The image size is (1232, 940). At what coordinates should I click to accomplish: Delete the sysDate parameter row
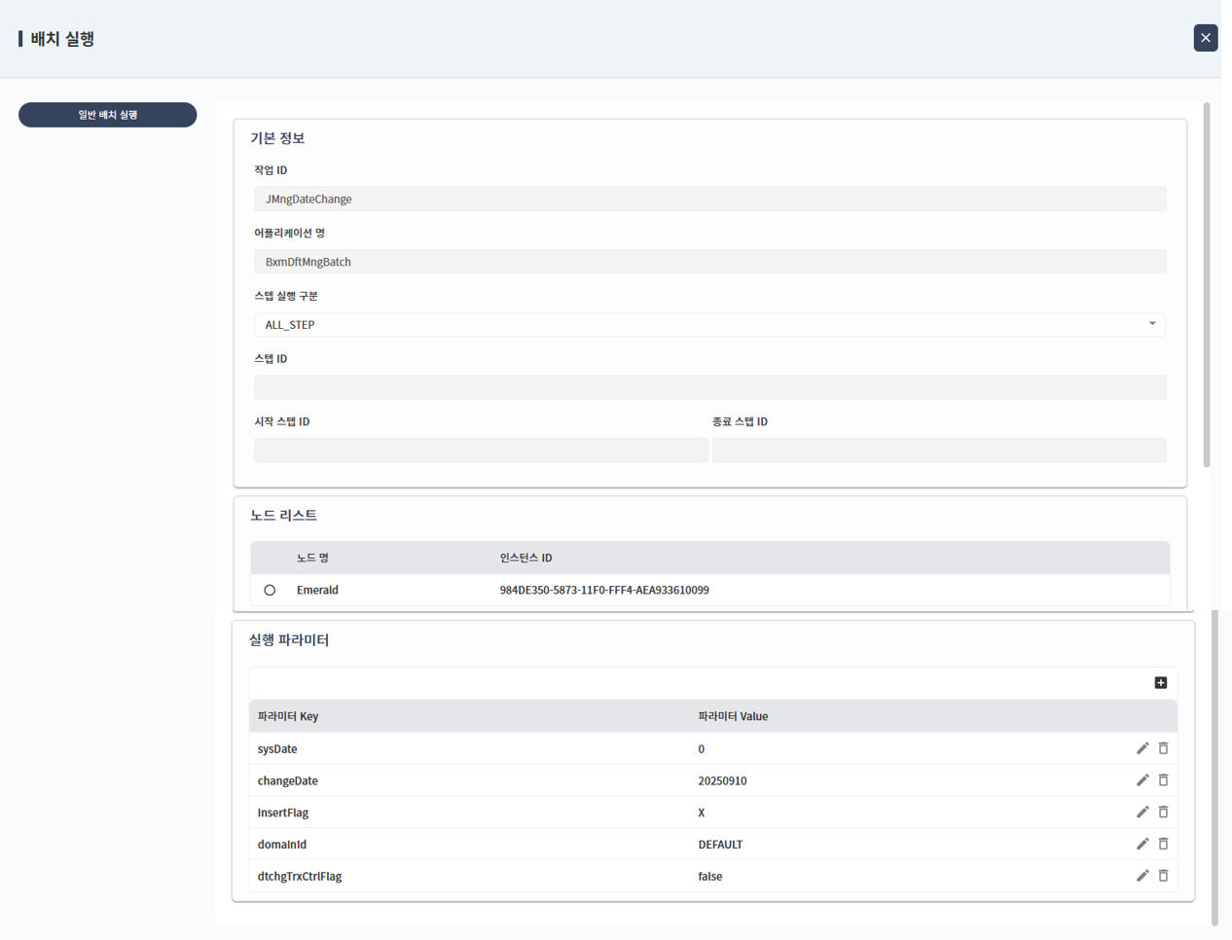[x=1163, y=748]
